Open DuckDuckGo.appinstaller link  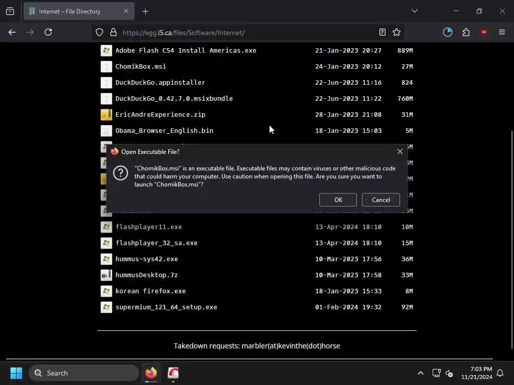tap(160, 83)
